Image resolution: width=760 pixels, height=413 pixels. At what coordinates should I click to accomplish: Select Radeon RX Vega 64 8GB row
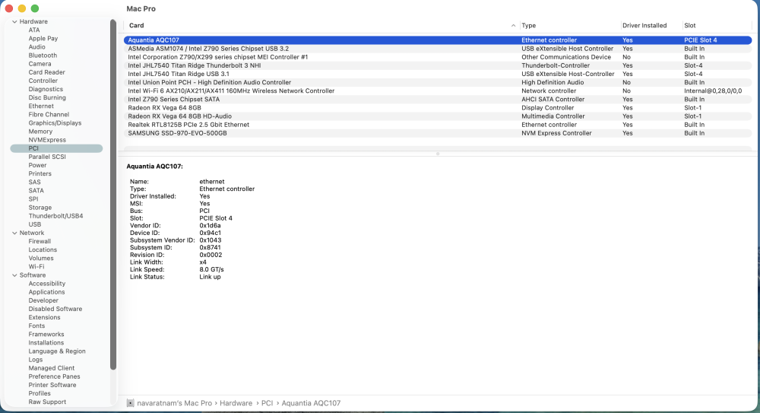coord(438,108)
